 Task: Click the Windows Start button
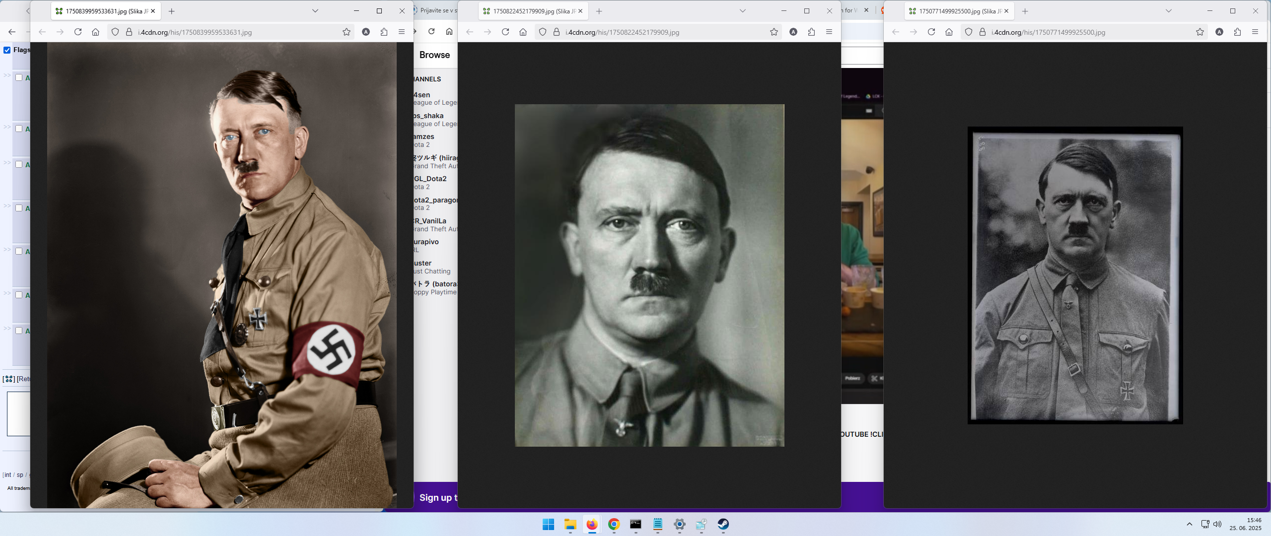click(x=549, y=524)
